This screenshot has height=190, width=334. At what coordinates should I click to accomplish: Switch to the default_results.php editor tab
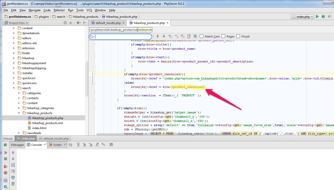[108, 23]
